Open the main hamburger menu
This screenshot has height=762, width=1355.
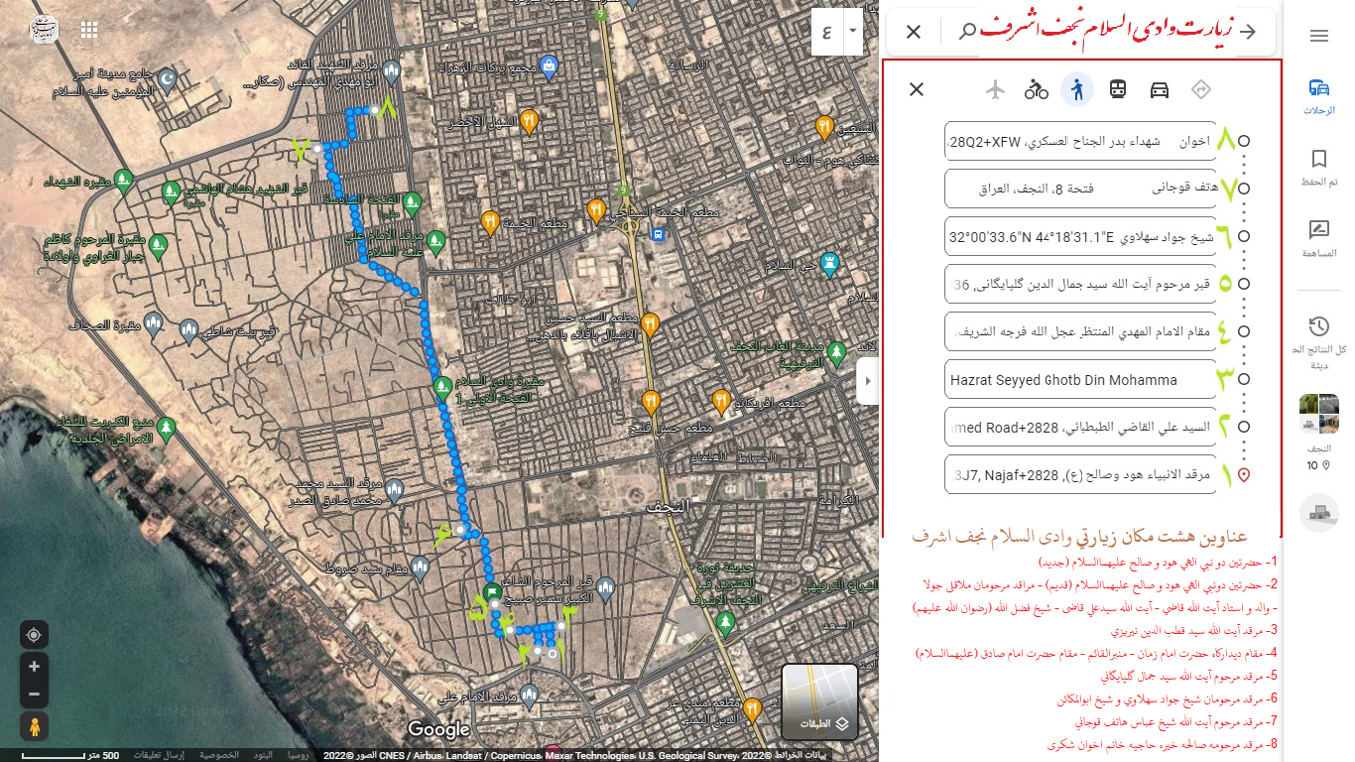(x=1318, y=36)
